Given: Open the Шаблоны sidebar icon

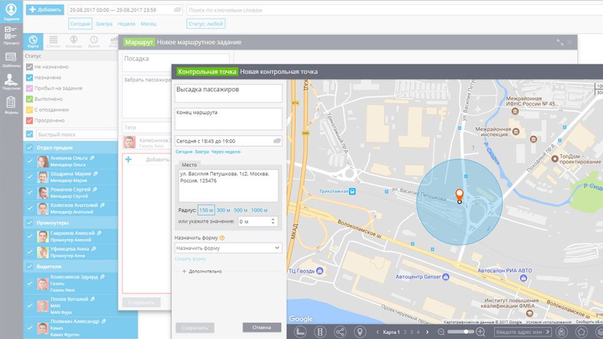Looking at the screenshot, I should 11,60.
